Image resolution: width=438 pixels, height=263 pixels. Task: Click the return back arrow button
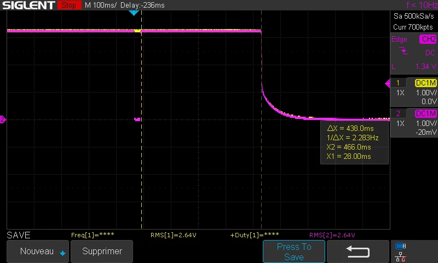358,251
